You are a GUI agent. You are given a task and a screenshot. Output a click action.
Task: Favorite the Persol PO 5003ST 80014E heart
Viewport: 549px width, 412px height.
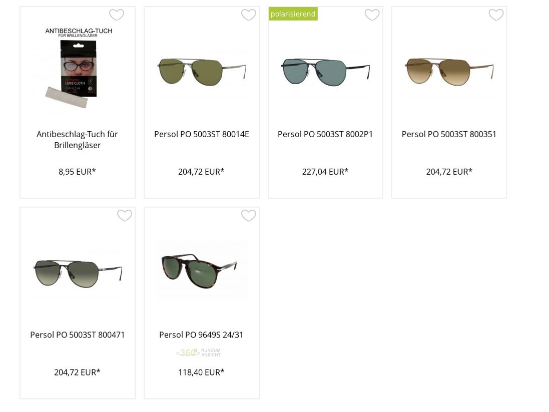tap(249, 15)
